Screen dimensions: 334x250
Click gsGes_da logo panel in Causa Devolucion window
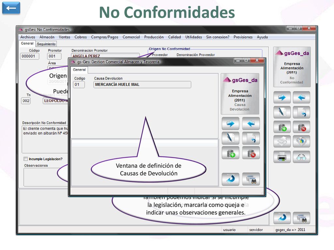click(x=240, y=94)
